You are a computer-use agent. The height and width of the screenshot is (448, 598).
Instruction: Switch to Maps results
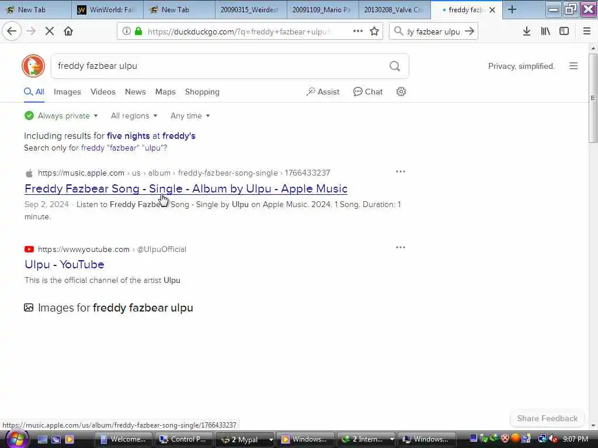[165, 92]
